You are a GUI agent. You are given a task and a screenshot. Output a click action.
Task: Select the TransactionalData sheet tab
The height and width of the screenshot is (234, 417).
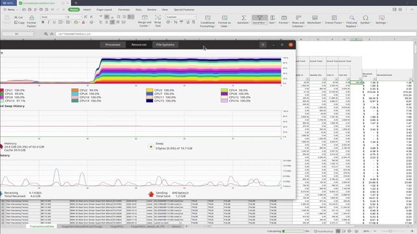(x=42, y=226)
